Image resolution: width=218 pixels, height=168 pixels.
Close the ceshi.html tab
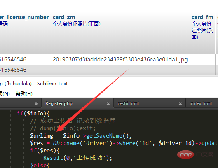tap(180, 103)
